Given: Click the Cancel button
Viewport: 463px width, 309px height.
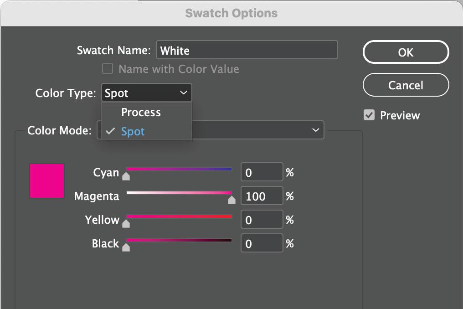Looking at the screenshot, I should pyautogui.click(x=406, y=85).
